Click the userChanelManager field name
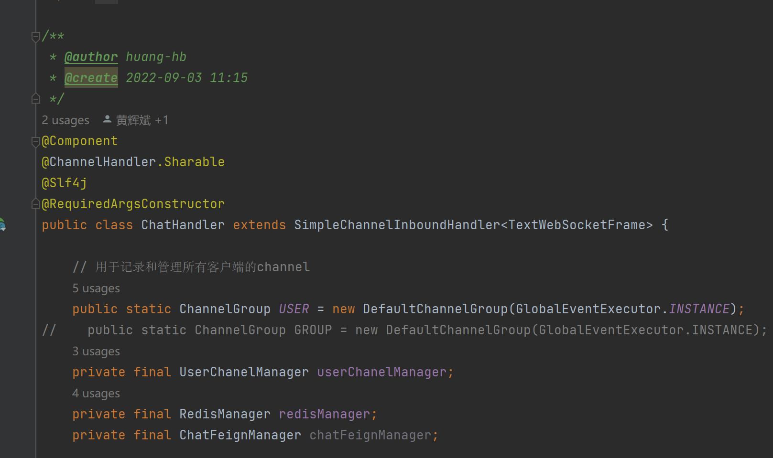This screenshot has width=773, height=458. click(382, 372)
